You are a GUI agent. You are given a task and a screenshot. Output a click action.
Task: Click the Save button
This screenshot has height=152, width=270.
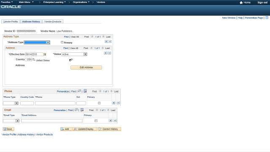[x=8, y=129]
